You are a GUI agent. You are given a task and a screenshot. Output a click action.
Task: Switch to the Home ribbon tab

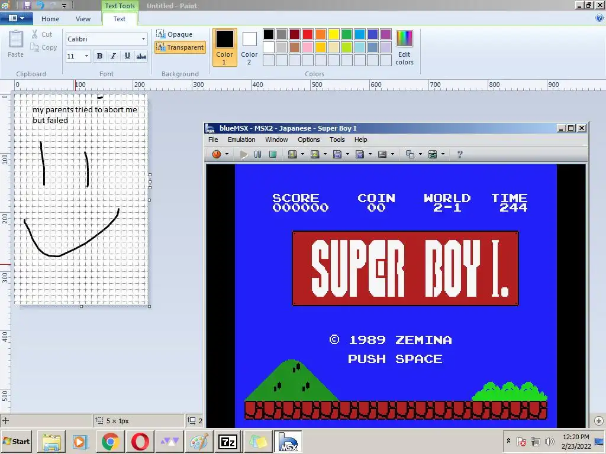pyautogui.click(x=50, y=19)
